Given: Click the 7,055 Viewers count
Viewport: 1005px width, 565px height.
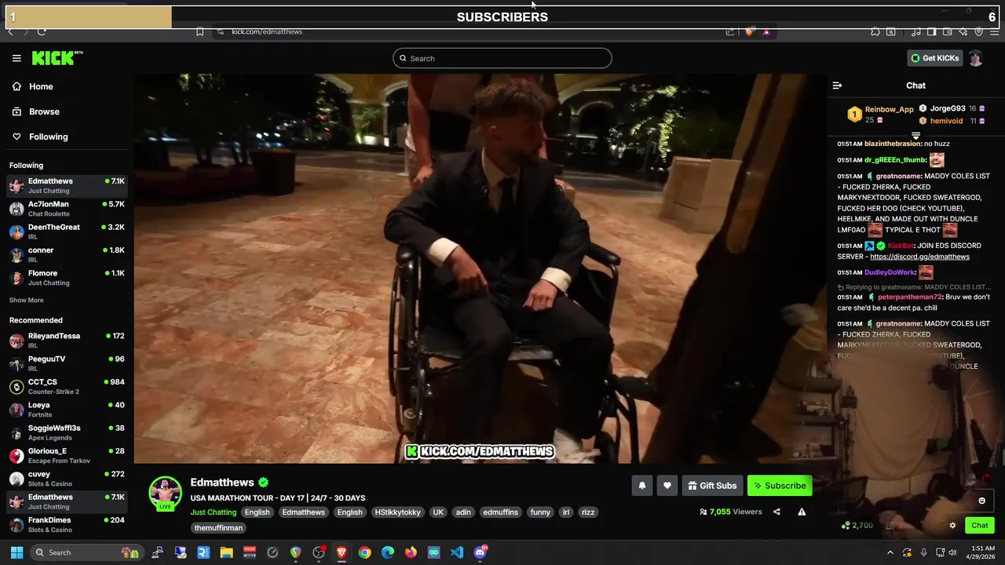Looking at the screenshot, I should (x=731, y=512).
